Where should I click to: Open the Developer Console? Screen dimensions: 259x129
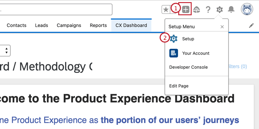pyautogui.click(x=188, y=67)
